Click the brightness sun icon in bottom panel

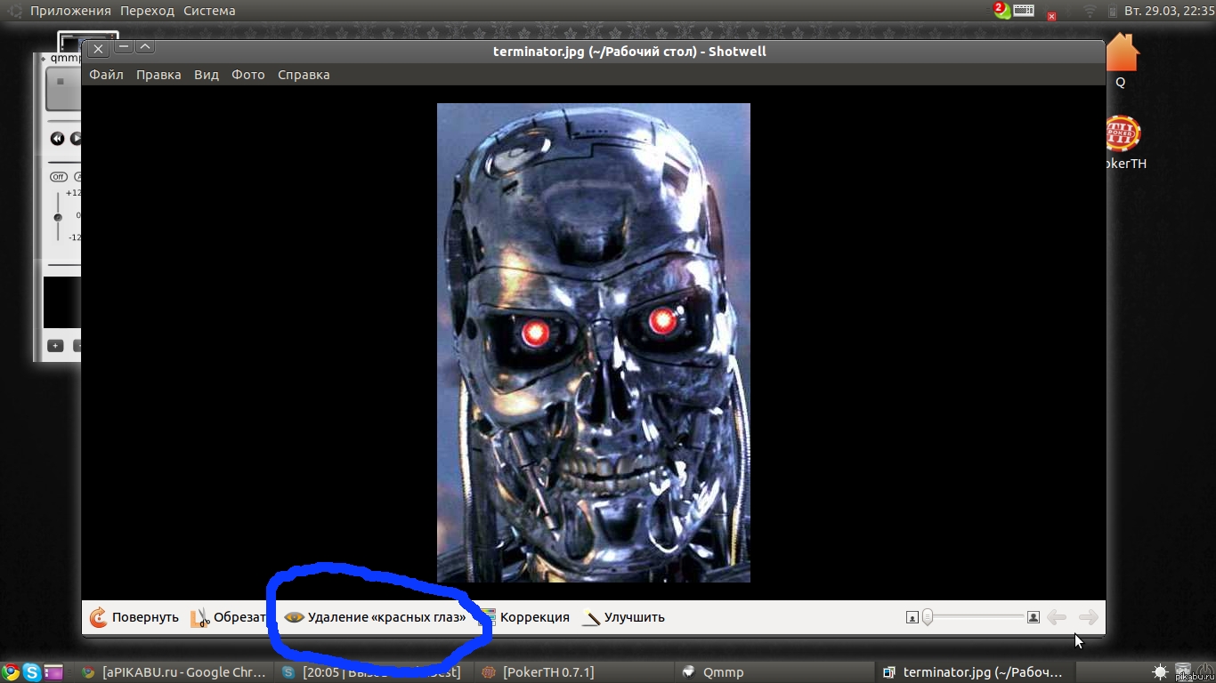click(1160, 672)
